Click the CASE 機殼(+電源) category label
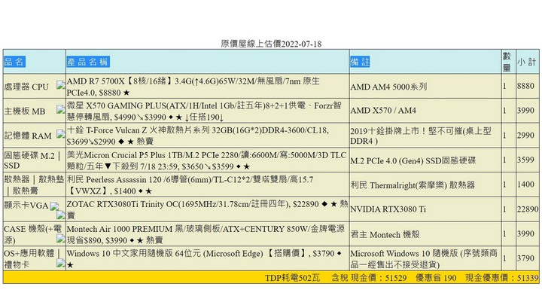 32,234
